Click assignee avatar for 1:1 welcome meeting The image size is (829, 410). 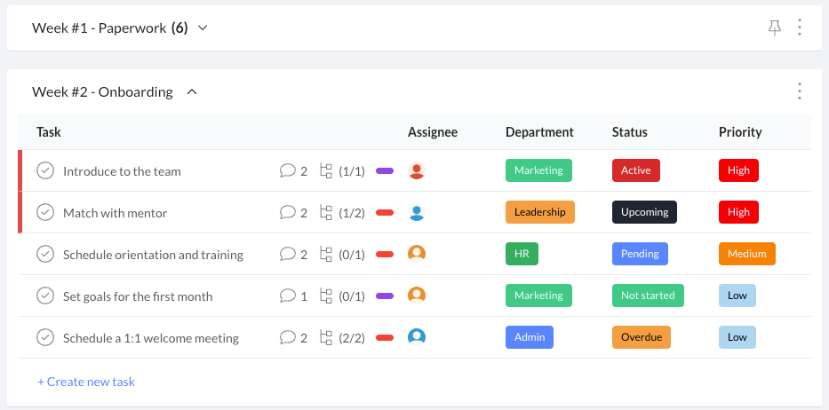coord(417,337)
